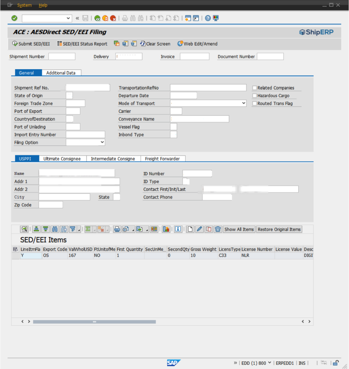Screen dimensions: 349x369
Task: Click the pencil Edit item icon
Action: coord(200,229)
